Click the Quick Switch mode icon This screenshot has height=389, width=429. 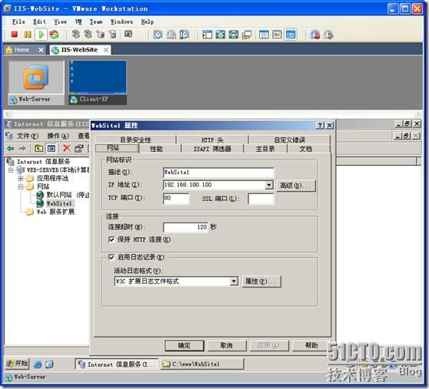click(x=234, y=35)
